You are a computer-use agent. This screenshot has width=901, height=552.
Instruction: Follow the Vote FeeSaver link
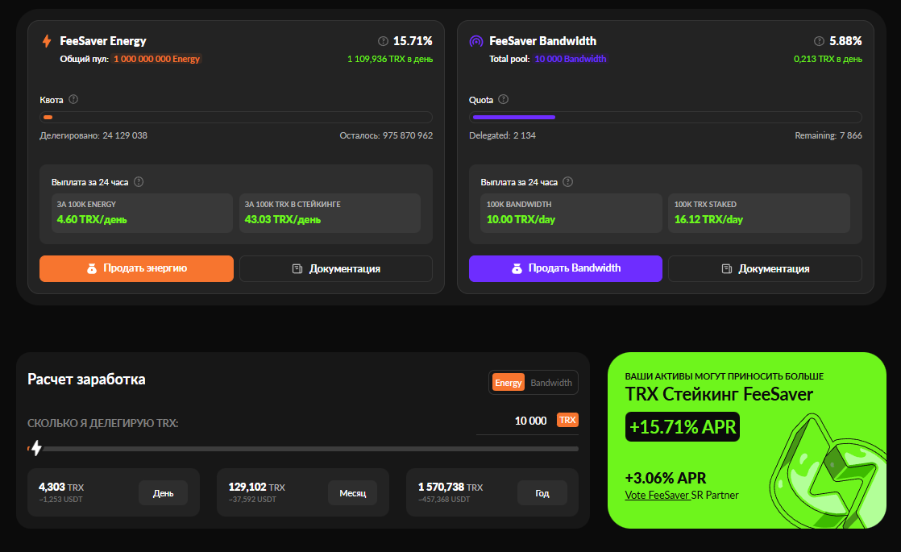tap(658, 495)
